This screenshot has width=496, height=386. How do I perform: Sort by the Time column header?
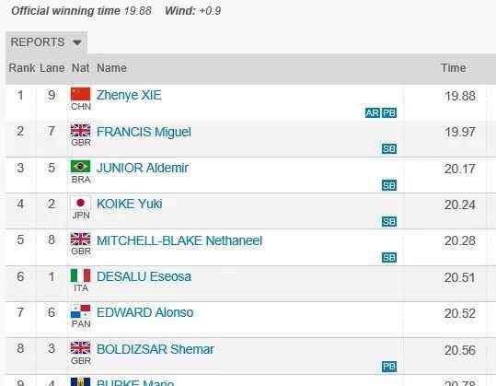(454, 68)
